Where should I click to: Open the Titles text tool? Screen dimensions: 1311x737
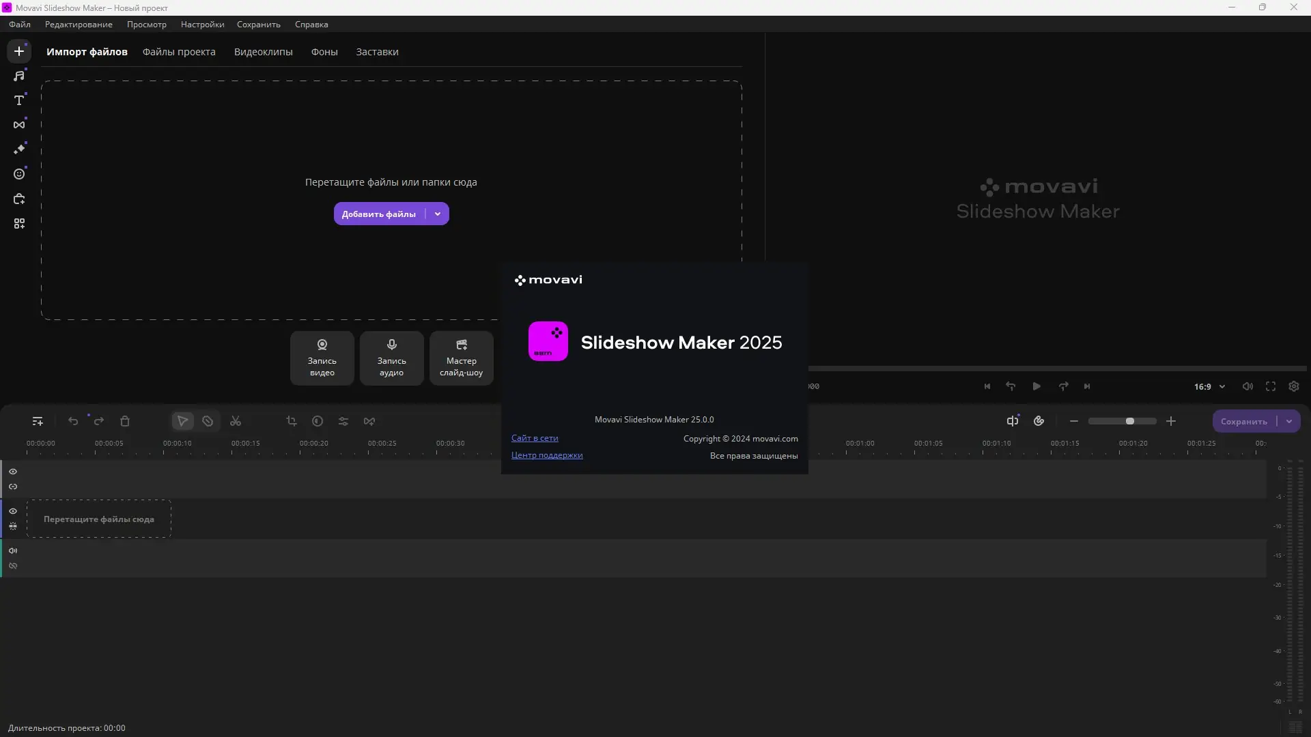(x=19, y=100)
